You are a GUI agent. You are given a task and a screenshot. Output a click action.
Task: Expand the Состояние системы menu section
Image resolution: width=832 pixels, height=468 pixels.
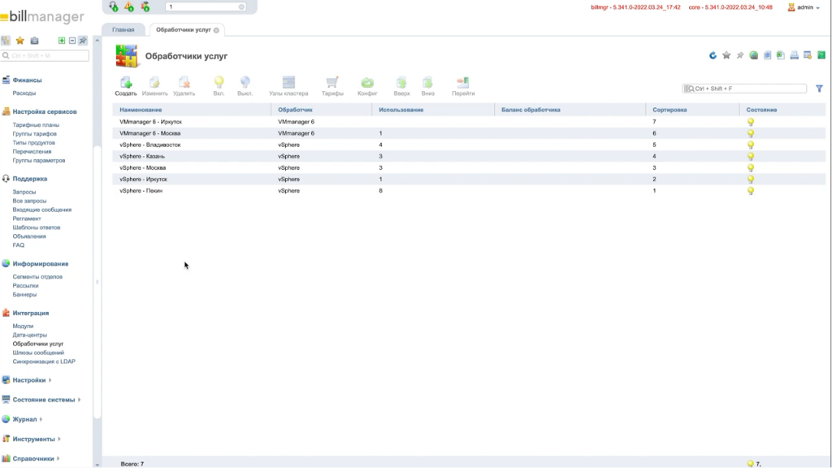click(44, 400)
